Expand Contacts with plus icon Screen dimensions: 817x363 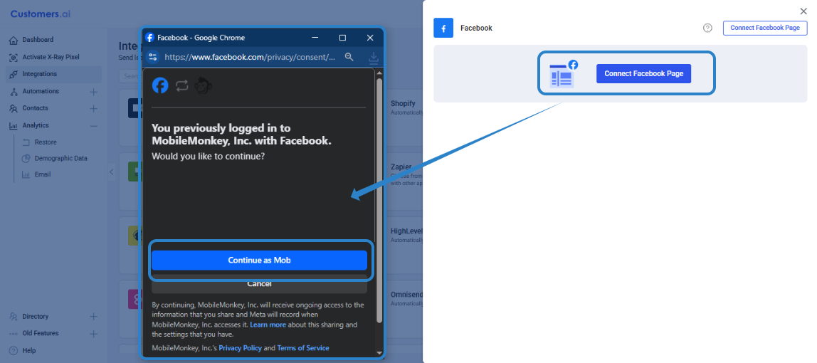[93, 108]
